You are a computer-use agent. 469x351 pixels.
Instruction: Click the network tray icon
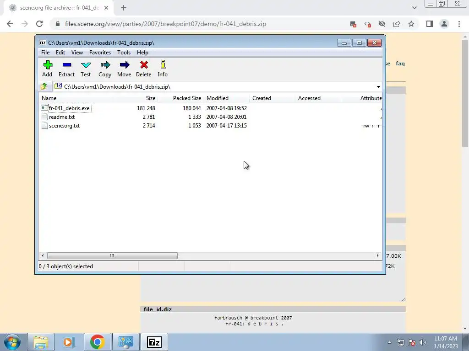400,342
